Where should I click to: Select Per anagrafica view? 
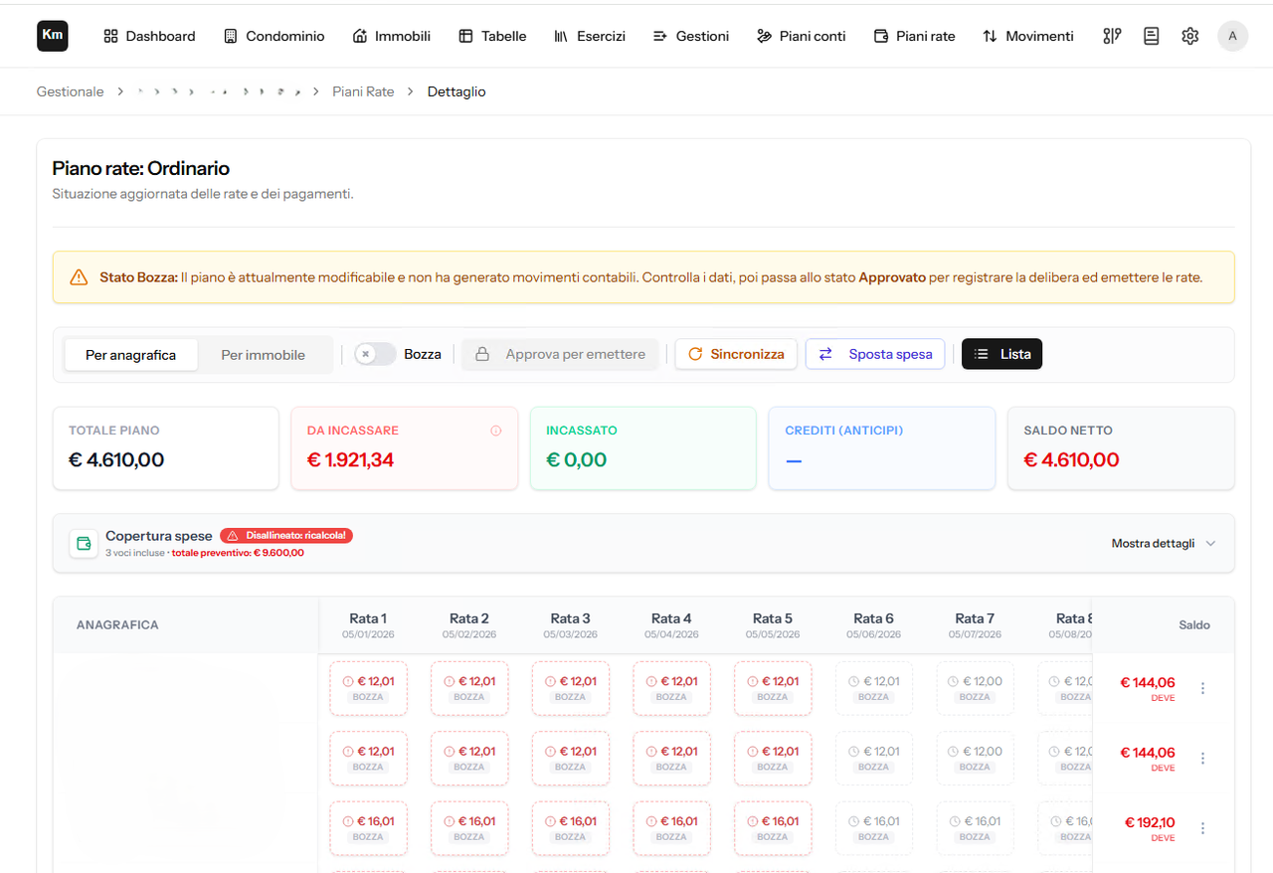[130, 355]
